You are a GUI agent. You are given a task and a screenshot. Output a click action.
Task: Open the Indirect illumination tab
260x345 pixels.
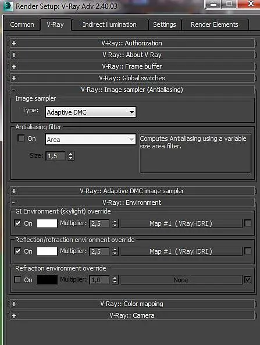point(109,24)
